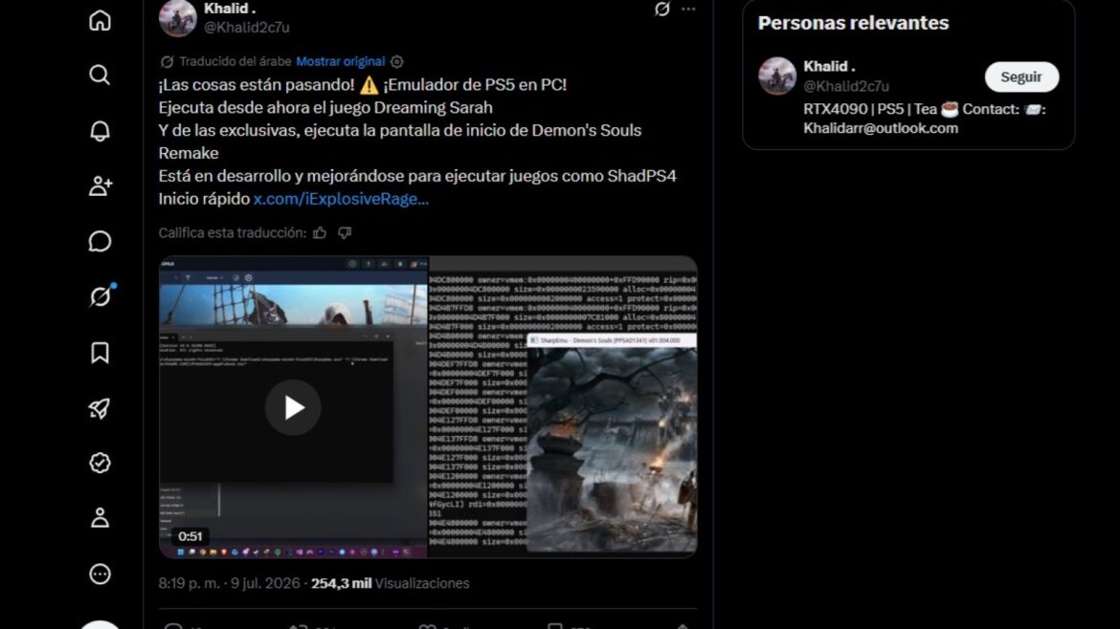Rate the translation thumbs up
1120x629 pixels.
pyautogui.click(x=320, y=232)
